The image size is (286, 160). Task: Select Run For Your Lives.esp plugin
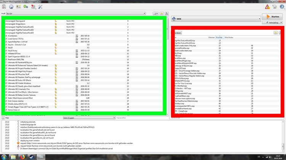[227, 83]
